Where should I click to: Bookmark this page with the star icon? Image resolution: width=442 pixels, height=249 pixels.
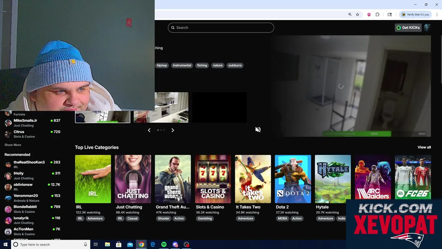[357, 15]
